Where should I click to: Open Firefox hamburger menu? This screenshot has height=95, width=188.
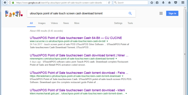click(183, 3)
